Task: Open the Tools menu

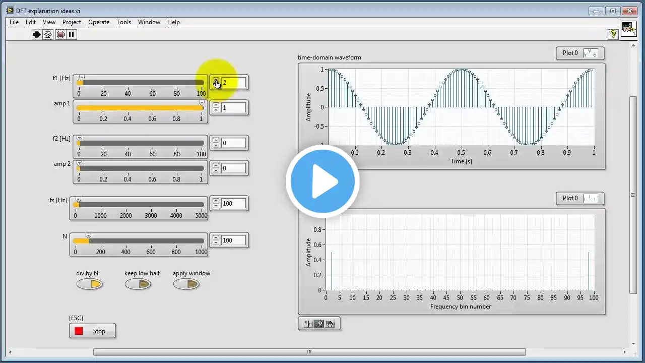Action: click(123, 22)
